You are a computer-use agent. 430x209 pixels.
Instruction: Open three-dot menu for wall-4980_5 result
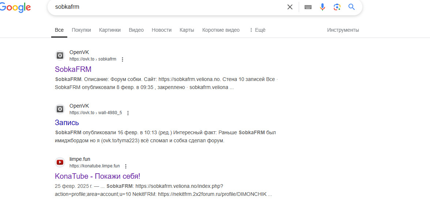128,113
